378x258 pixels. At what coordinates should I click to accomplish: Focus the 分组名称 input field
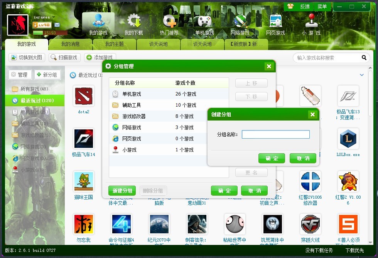pos(275,134)
